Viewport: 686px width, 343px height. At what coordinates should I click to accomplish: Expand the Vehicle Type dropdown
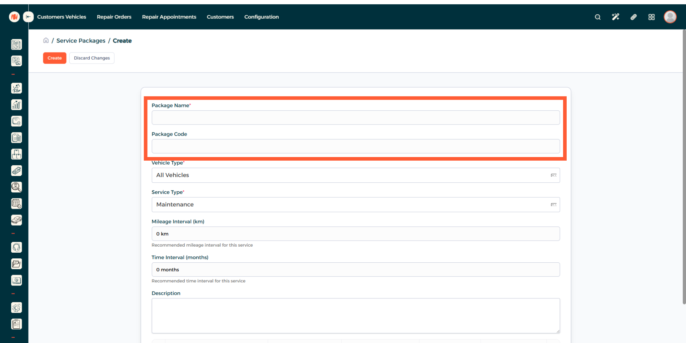tap(356, 175)
